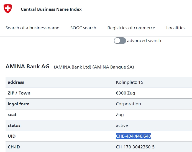Select the 6300 Zug value
The height and width of the screenshot is (152, 192).
point(126,93)
